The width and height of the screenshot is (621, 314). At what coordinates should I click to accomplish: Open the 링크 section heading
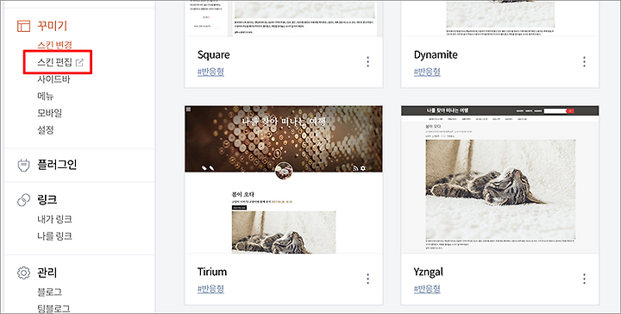pos(47,200)
